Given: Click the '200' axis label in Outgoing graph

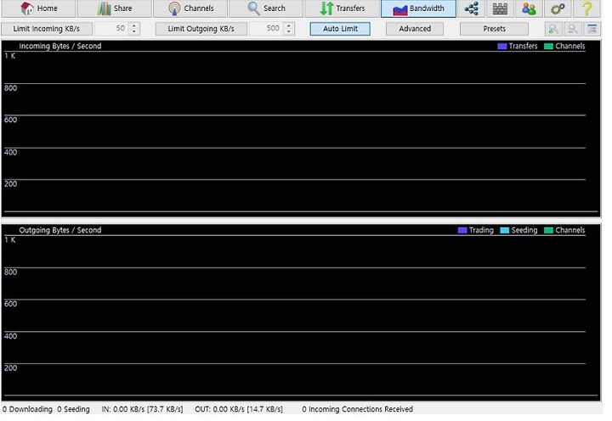Looking at the screenshot, I should click(10, 368).
